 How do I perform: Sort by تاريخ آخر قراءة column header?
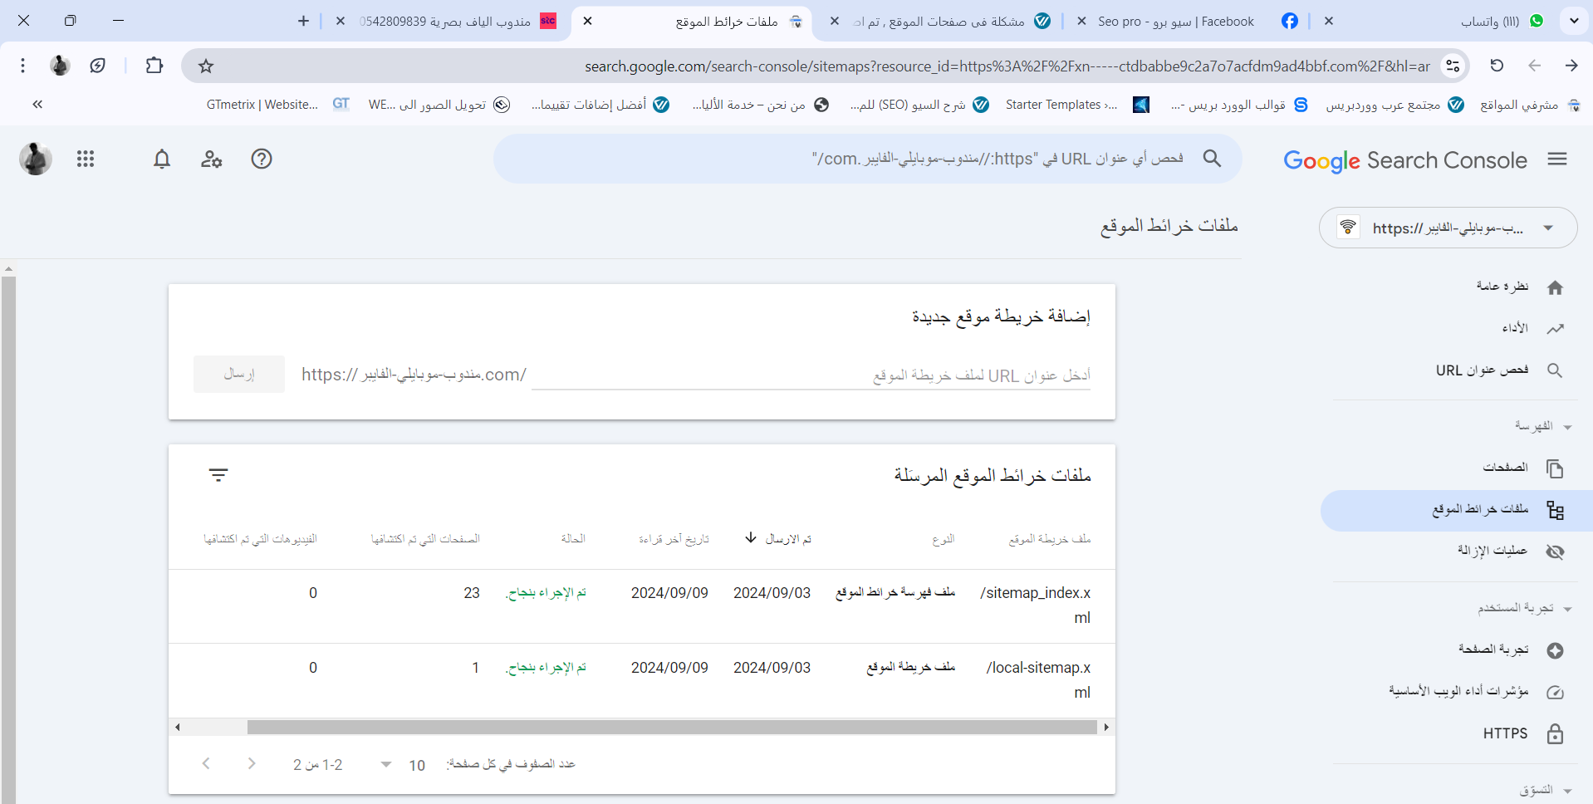[674, 539]
